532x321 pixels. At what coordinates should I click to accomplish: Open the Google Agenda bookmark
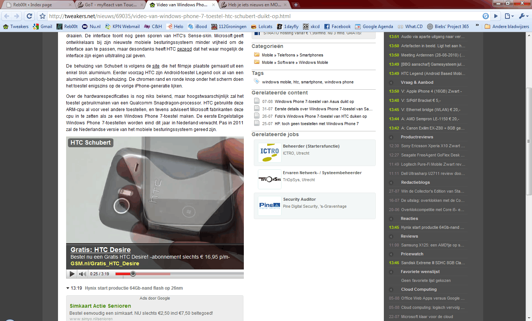(x=374, y=27)
